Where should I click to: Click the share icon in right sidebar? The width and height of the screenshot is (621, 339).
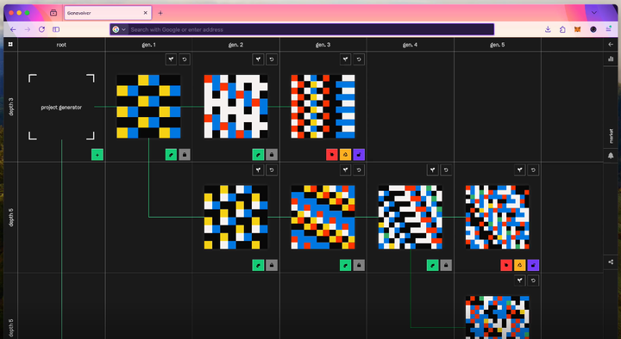(611, 262)
